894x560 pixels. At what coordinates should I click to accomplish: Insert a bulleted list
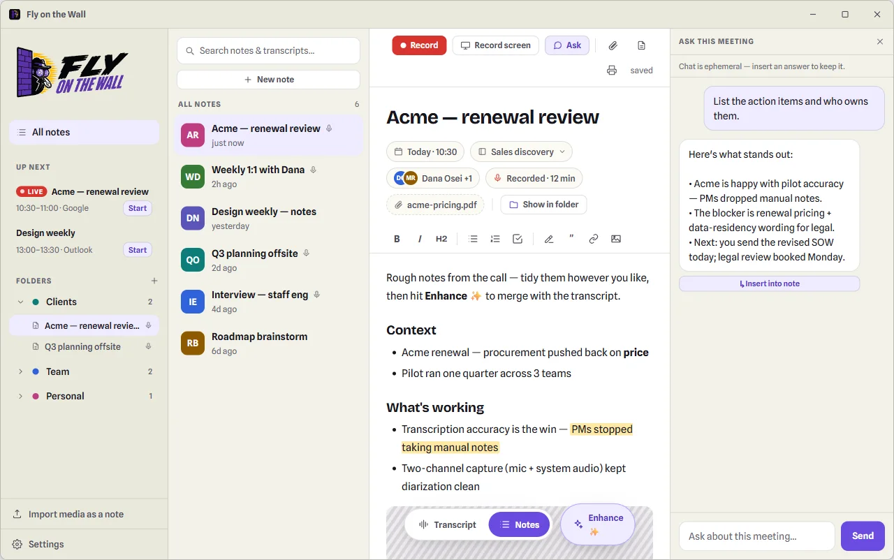(x=473, y=239)
